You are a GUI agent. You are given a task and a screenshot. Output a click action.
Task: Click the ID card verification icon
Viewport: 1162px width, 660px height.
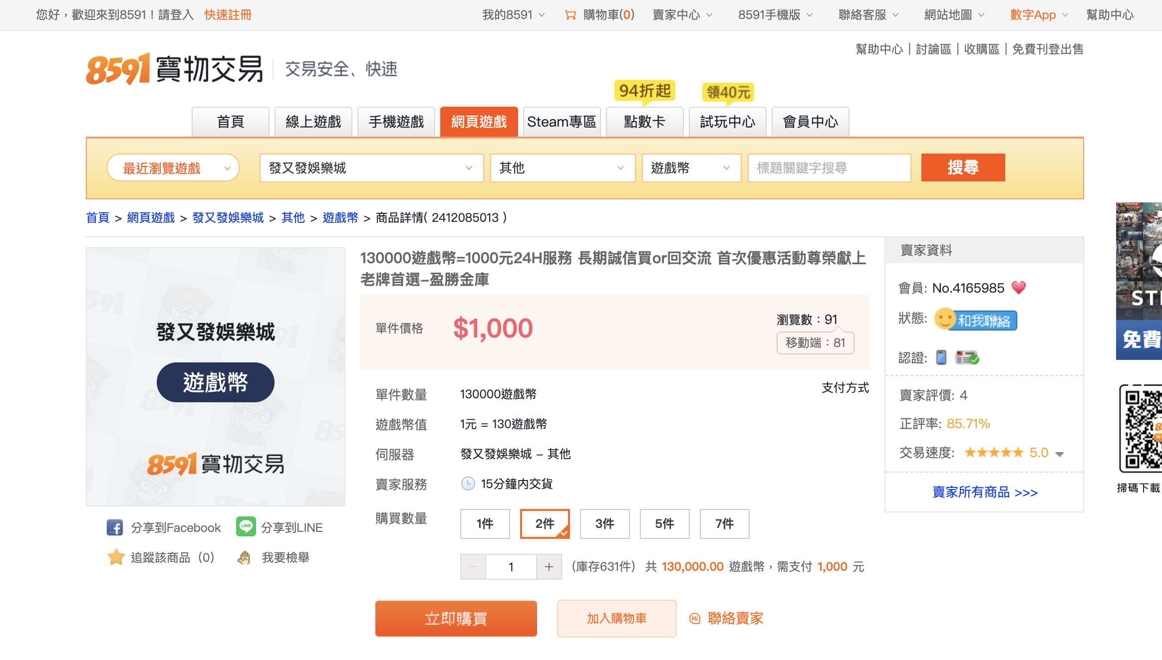pos(967,357)
